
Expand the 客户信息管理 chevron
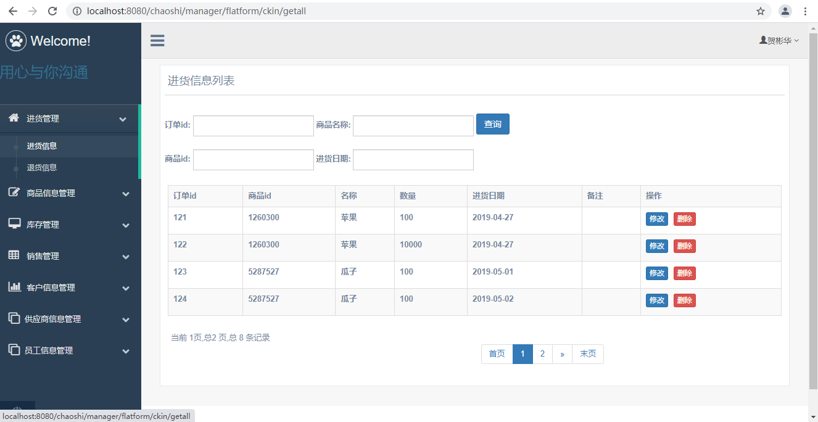click(x=126, y=288)
